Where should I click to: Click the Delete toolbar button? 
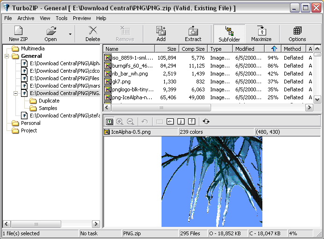[x=93, y=34]
